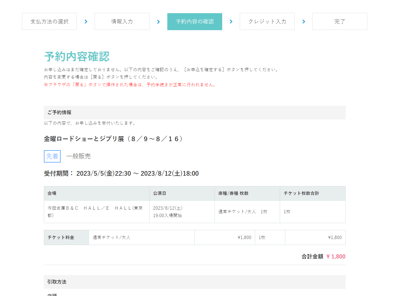This screenshot has width=395, height=296.
Task: Click the total ticket count 1枚 cell
Action: [313, 212]
